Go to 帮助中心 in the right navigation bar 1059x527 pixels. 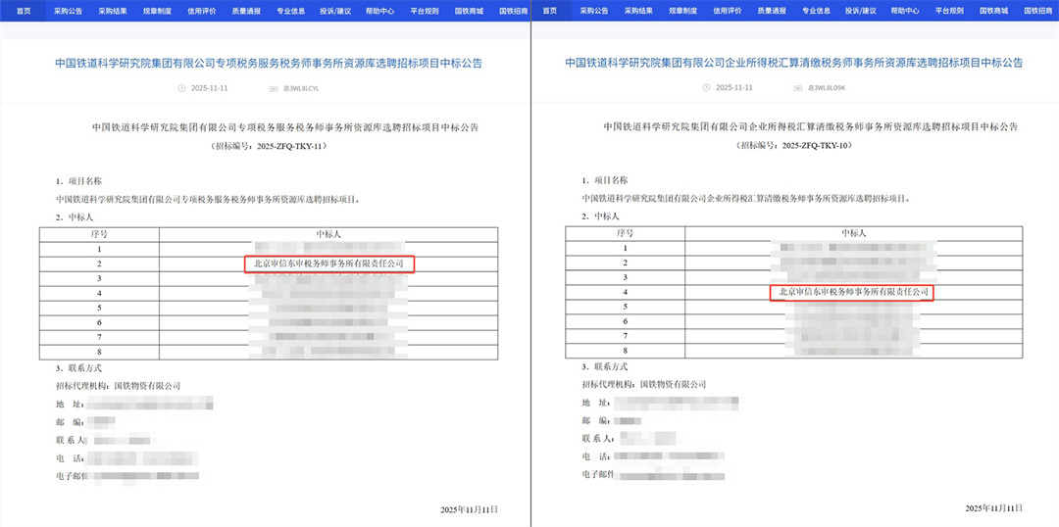(x=905, y=10)
